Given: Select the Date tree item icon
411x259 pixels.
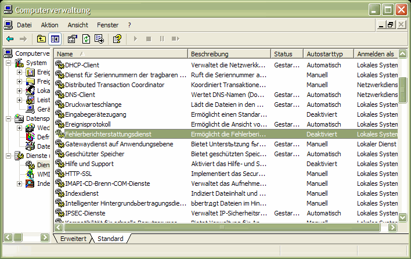Looking at the screenshot, I should click(30, 146).
